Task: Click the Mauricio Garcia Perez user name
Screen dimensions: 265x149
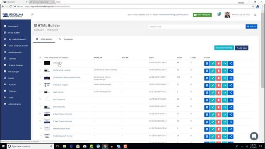Action: pyautogui.click(x=241, y=15)
